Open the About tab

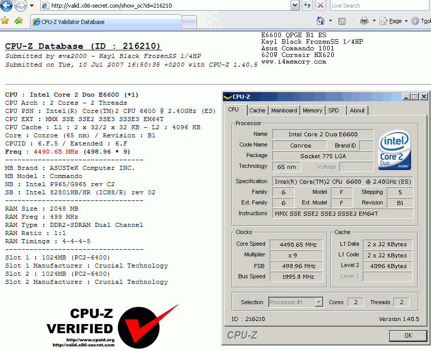pos(357,110)
